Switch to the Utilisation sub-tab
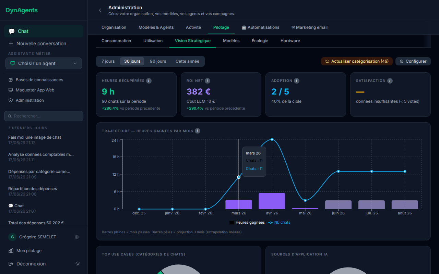Viewport: 439px width, 274px height. [x=153, y=41]
